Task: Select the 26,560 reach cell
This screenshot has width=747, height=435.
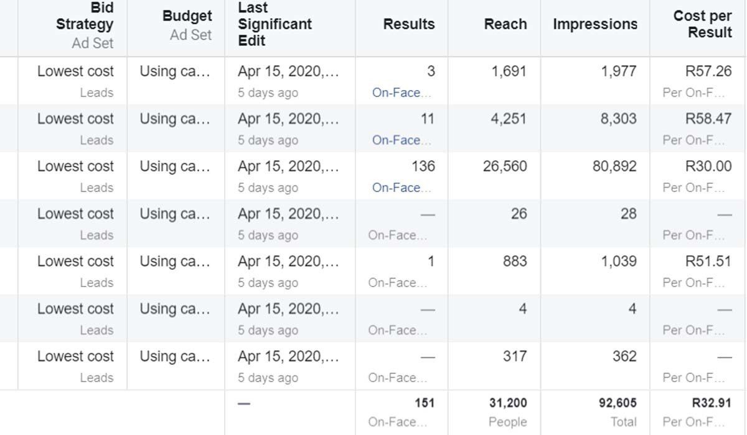Action: click(504, 167)
